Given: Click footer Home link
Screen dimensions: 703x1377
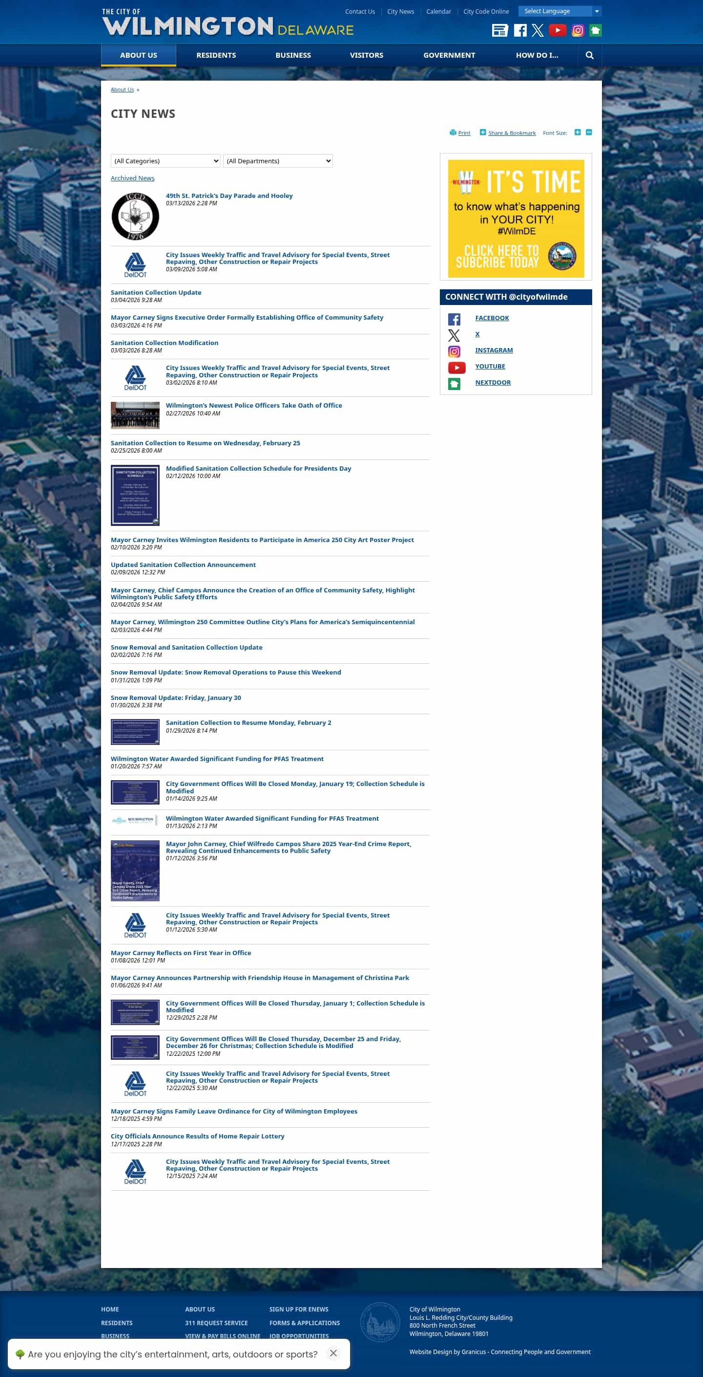Looking at the screenshot, I should pos(110,1309).
